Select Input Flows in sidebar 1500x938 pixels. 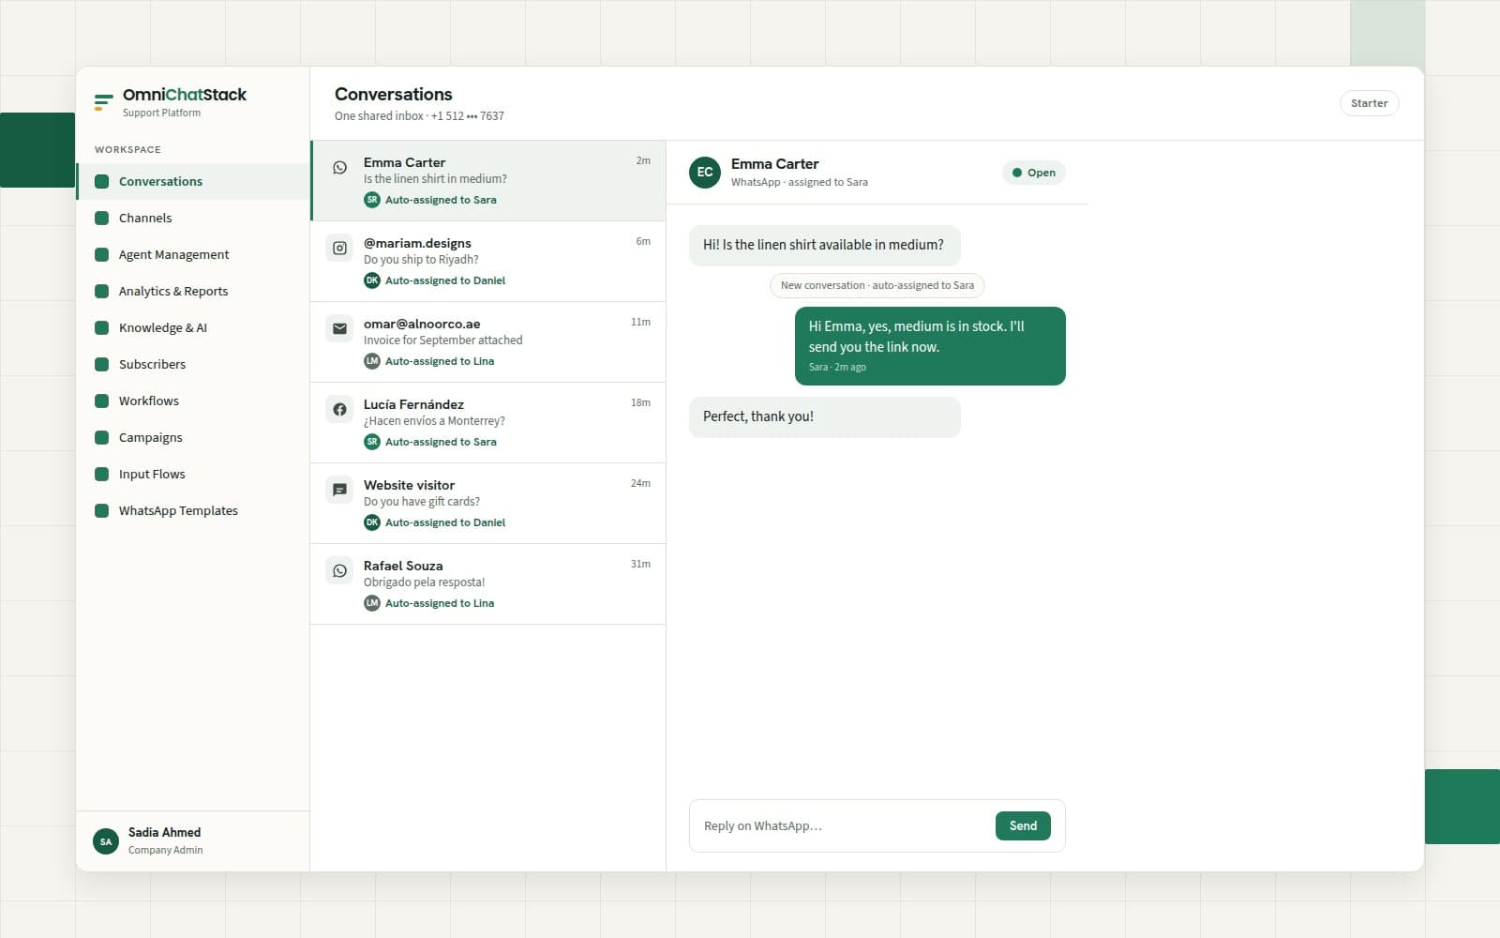(x=193, y=474)
